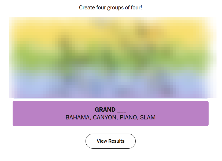Click the right edge of the purple card

tap(207, 114)
